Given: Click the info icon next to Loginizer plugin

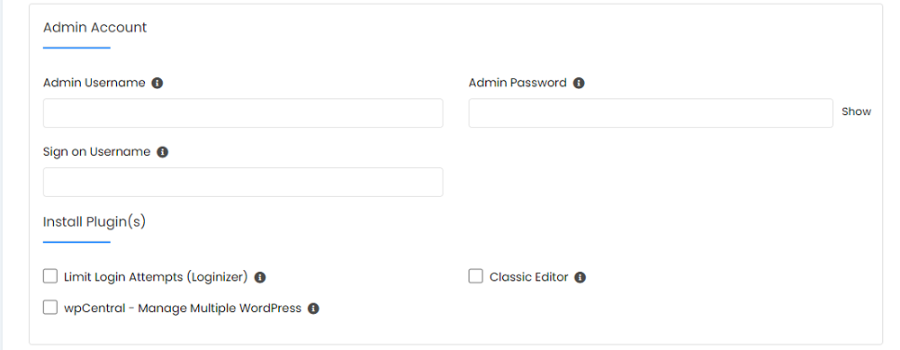Looking at the screenshot, I should coord(260,278).
